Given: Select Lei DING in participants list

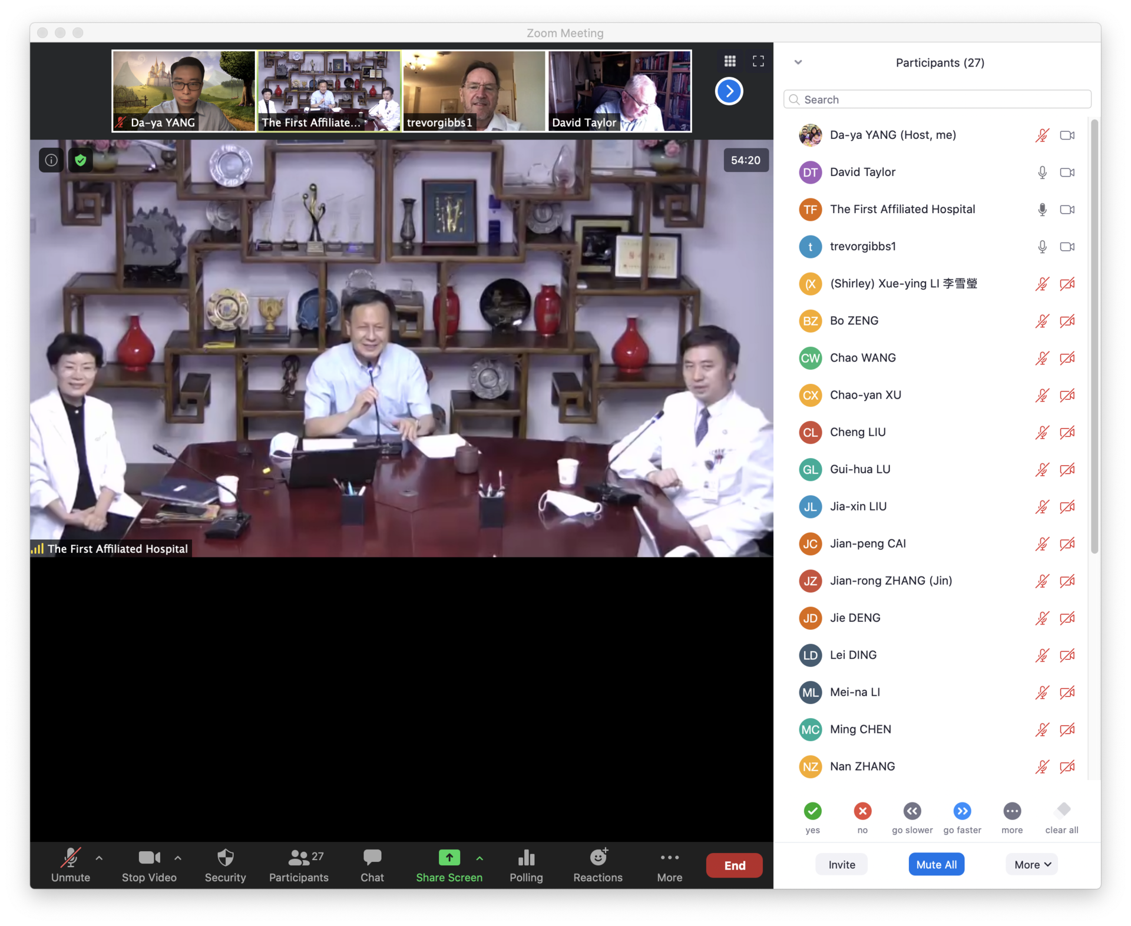Looking at the screenshot, I should (937, 655).
